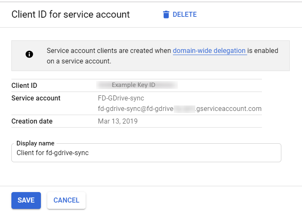
Task: Click the 'on a service account.' banner text
Action: tap(79, 61)
